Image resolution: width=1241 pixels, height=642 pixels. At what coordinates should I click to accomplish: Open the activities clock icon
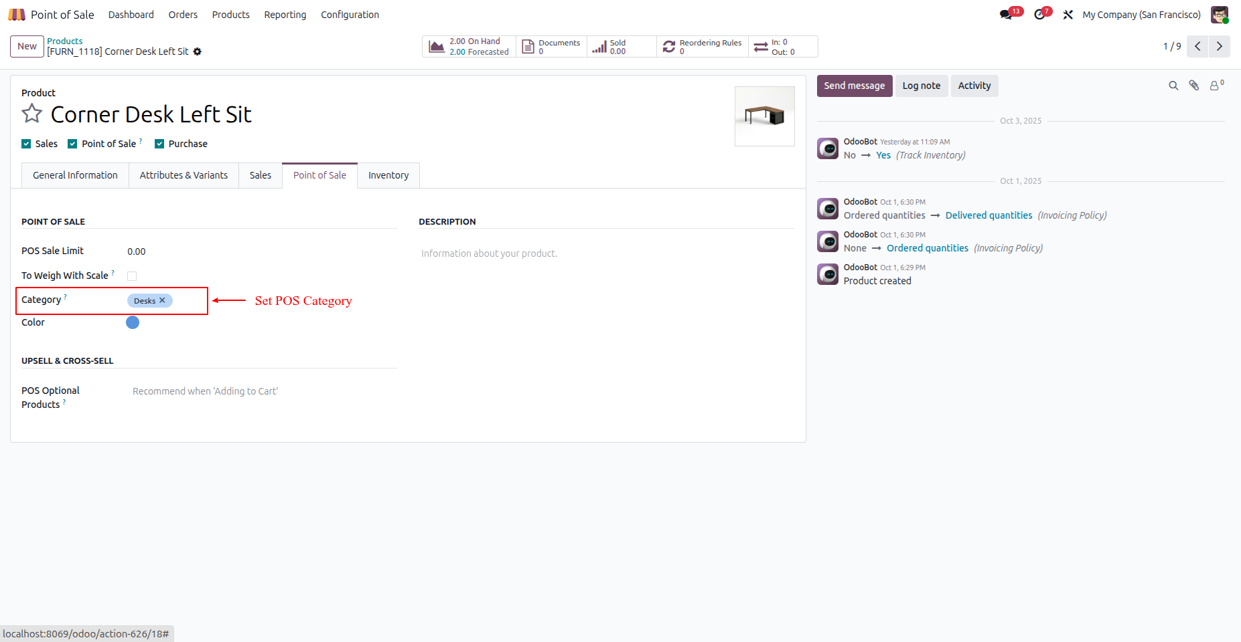(1039, 14)
